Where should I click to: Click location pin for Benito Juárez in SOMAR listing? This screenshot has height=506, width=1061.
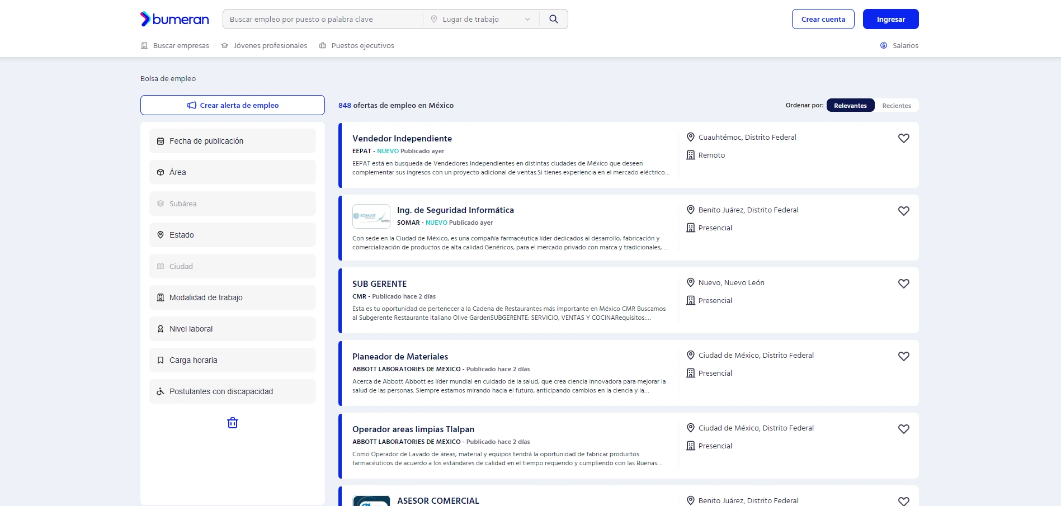[x=691, y=210]
